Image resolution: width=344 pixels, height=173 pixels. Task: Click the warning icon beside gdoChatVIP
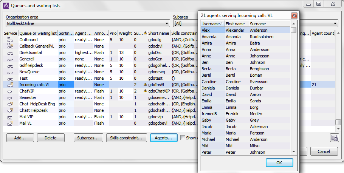pos(145,91)
